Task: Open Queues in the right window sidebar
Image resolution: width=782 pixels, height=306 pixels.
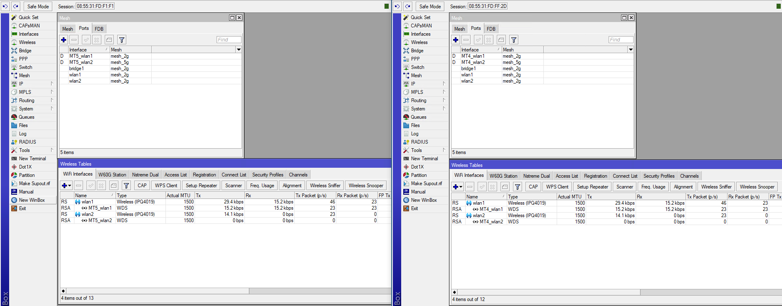Action: click(x=418, y=117)
